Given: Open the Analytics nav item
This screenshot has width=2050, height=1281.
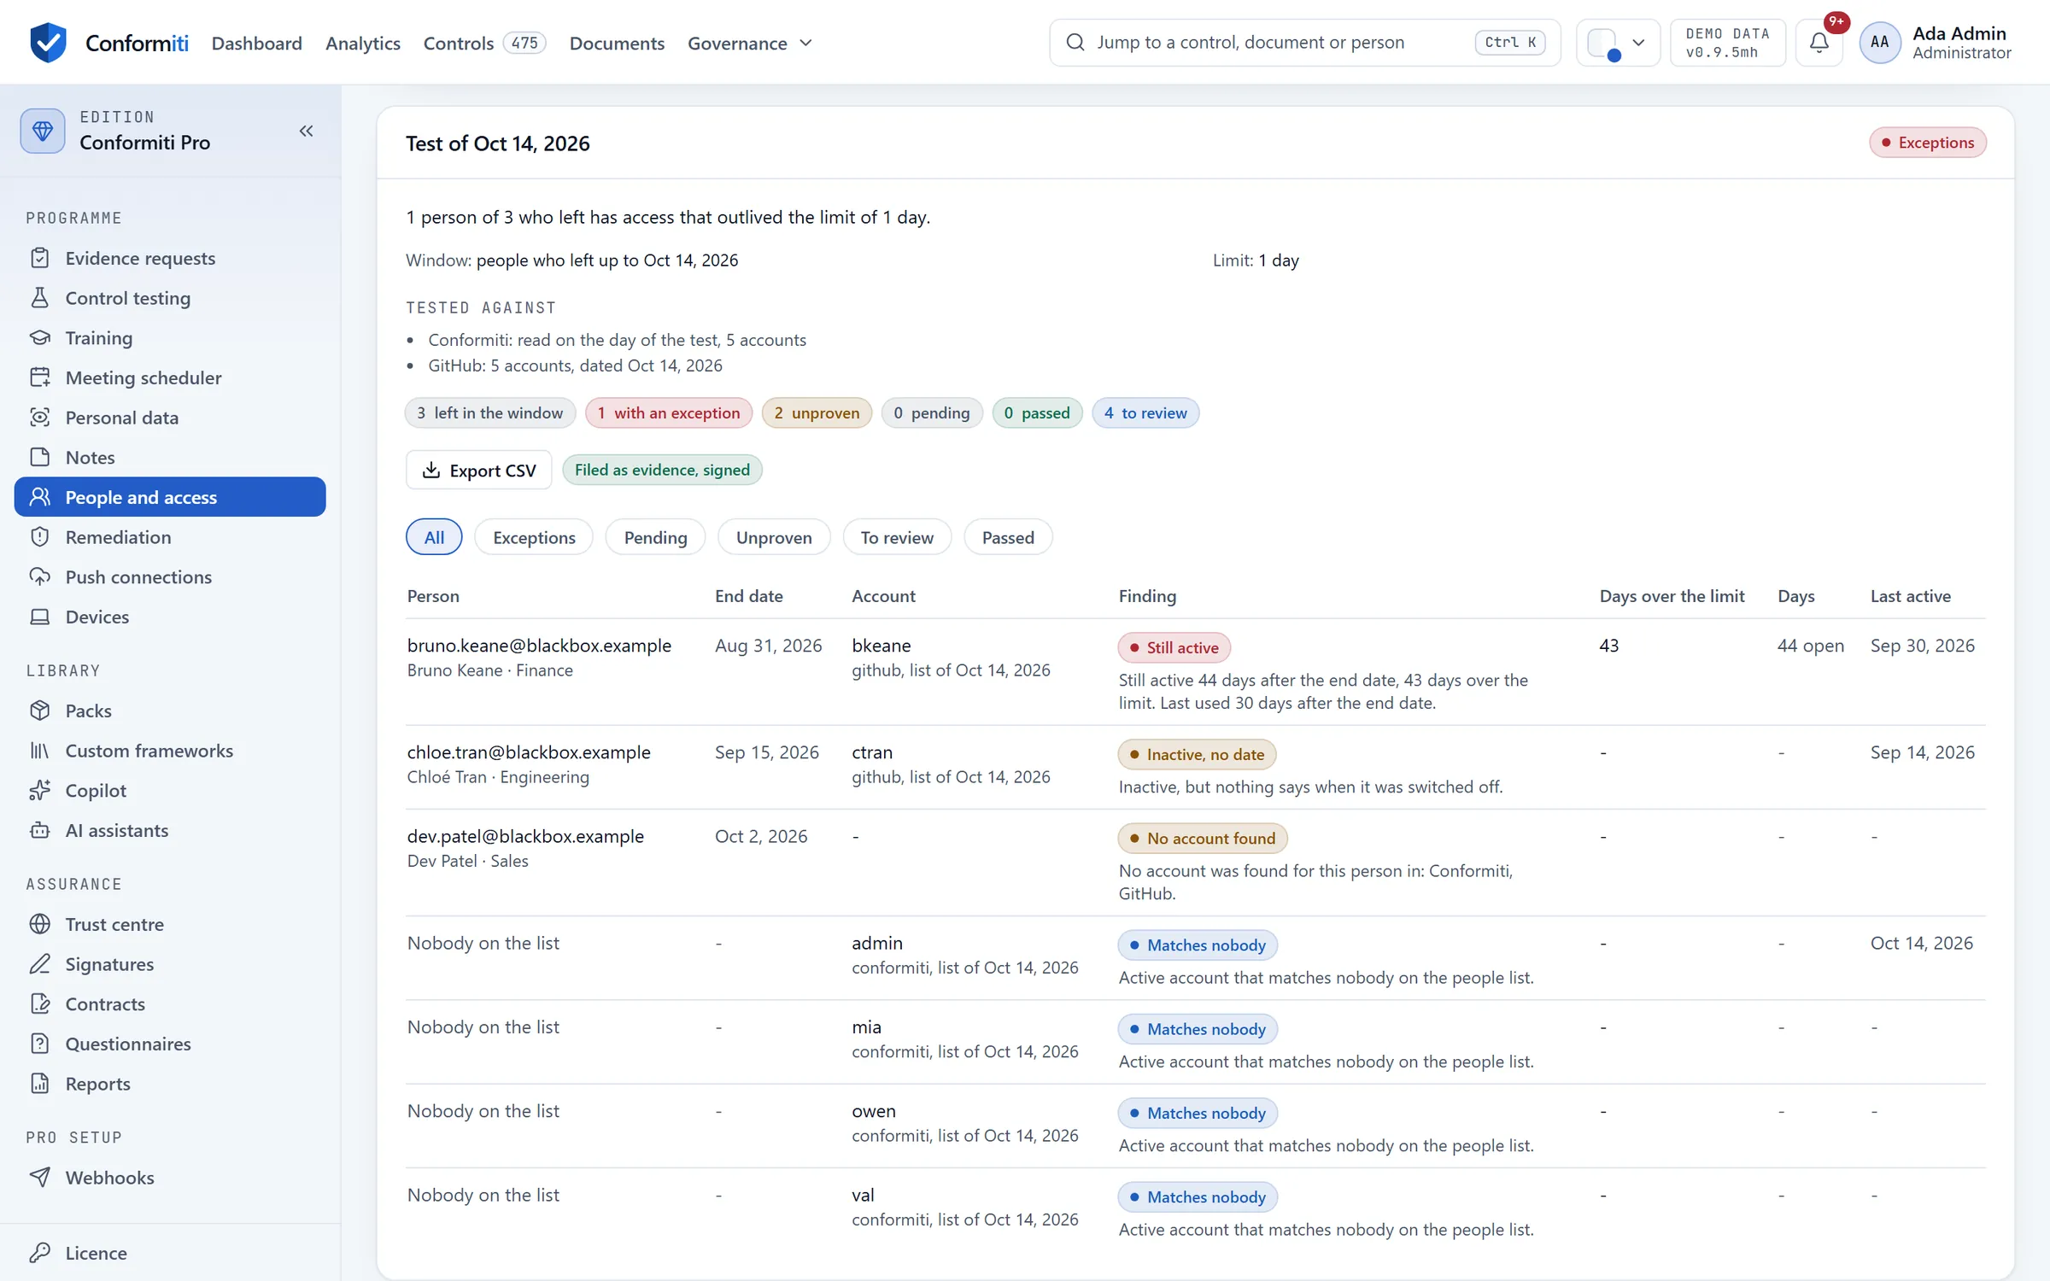Looking at the screenshot, I should coord(363,43).
